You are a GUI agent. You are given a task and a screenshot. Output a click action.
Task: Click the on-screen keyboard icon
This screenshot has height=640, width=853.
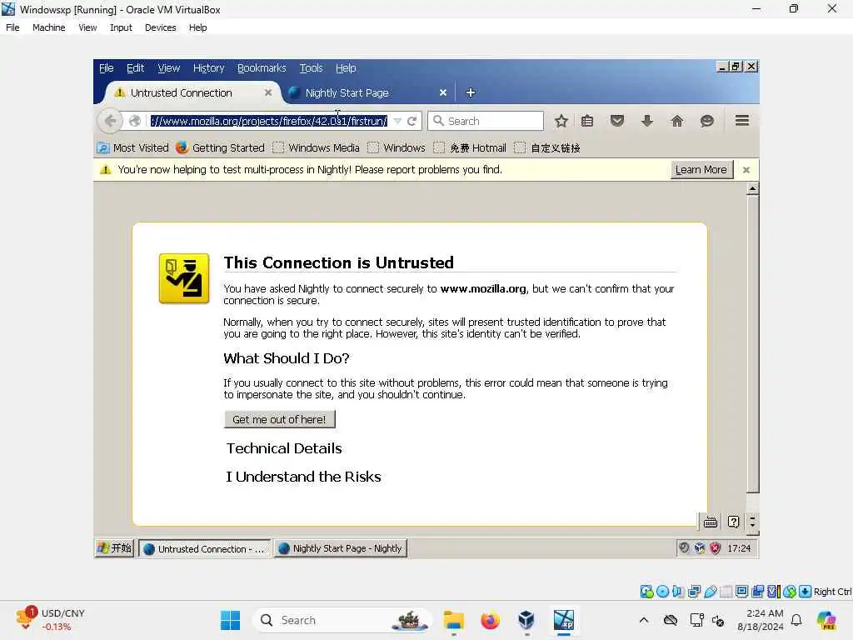(x=710, y=522)
